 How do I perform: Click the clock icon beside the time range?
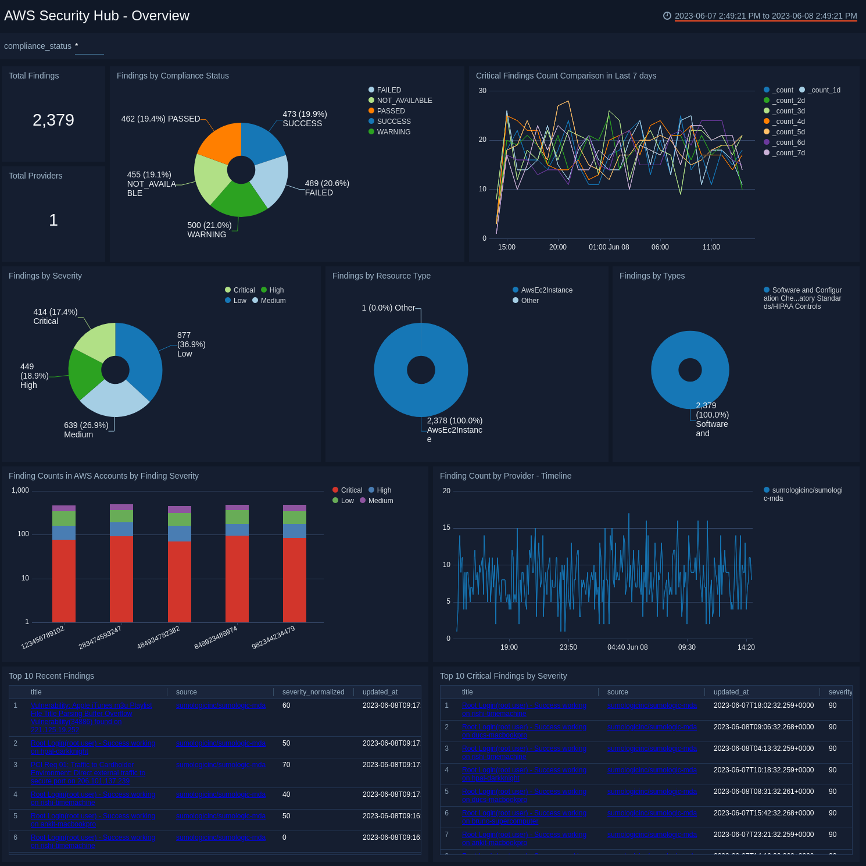[667, 16]
